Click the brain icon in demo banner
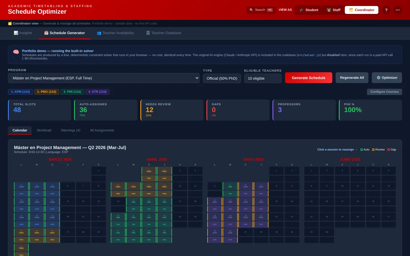 coord(16,52)
